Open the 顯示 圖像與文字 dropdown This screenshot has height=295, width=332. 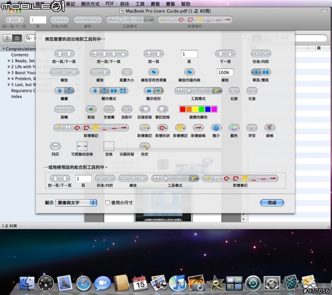pos(76,203)
